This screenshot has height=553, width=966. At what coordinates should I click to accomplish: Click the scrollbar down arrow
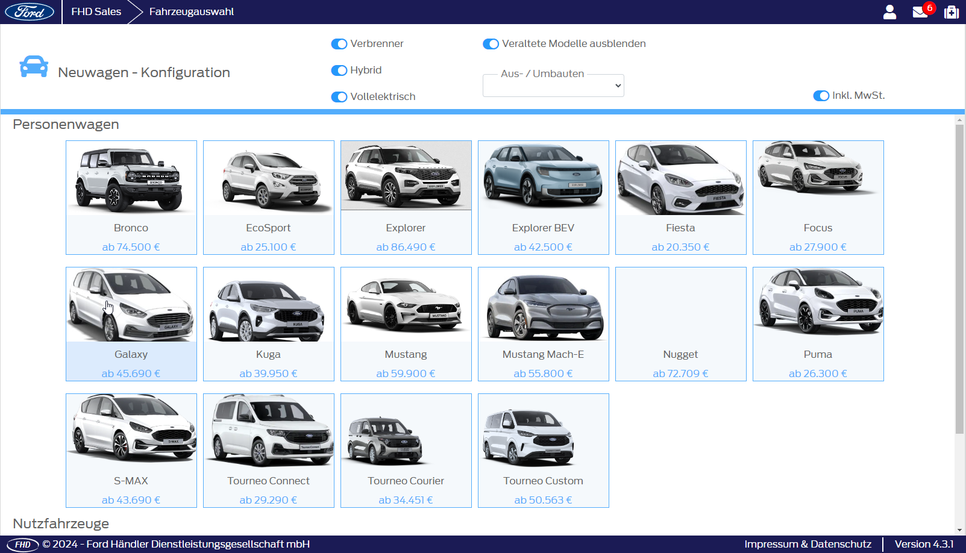[x=959, y=531]
